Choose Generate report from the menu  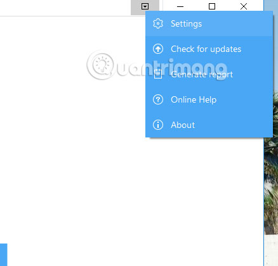(x=209, y=74)
